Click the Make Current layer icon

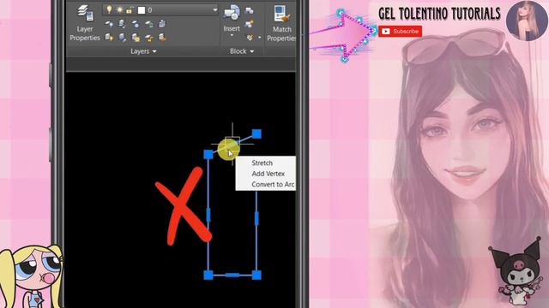(x=162, y=24)
